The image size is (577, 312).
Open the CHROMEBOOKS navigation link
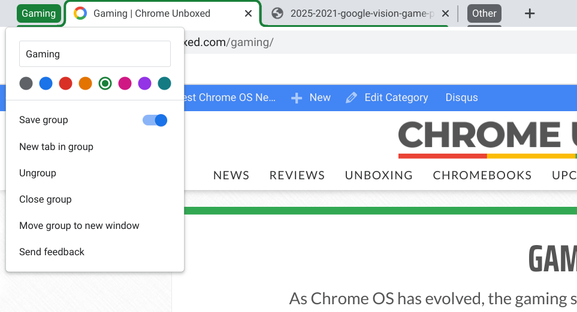pyautogui.click(x=482, y=176)
